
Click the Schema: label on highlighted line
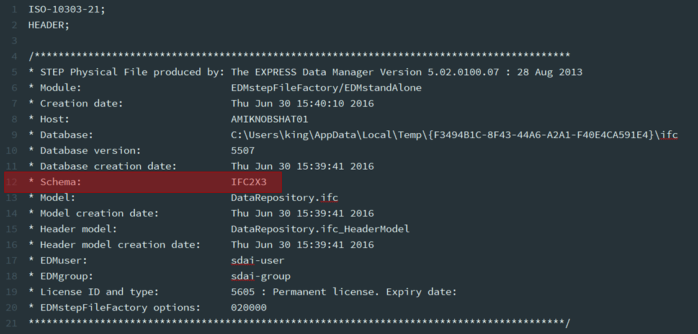(x=60, y=182)
